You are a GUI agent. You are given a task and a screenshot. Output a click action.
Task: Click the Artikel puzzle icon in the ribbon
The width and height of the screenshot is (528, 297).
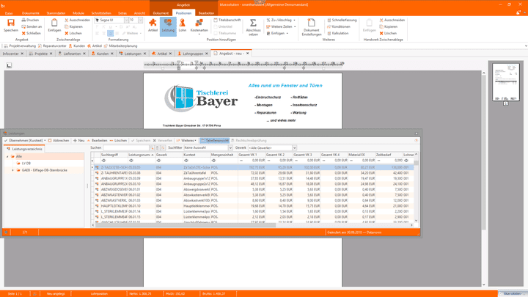[153, 25]
